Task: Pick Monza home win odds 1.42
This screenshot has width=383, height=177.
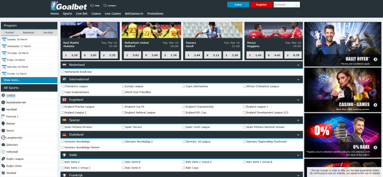Action: point(255,55)
